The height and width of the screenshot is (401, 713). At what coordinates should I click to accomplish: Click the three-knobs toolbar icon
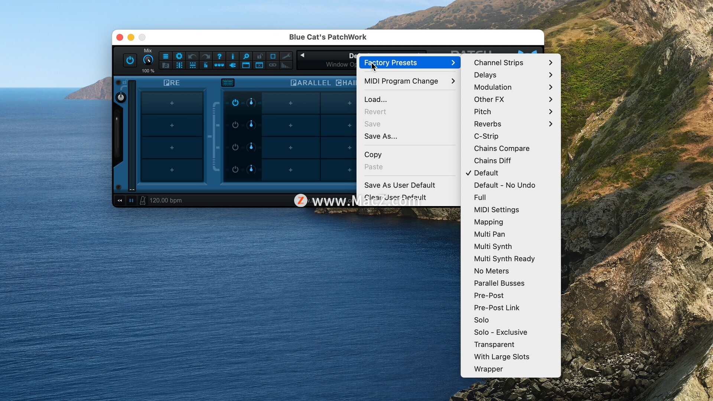pyautogui.click(x=219, y=65)
